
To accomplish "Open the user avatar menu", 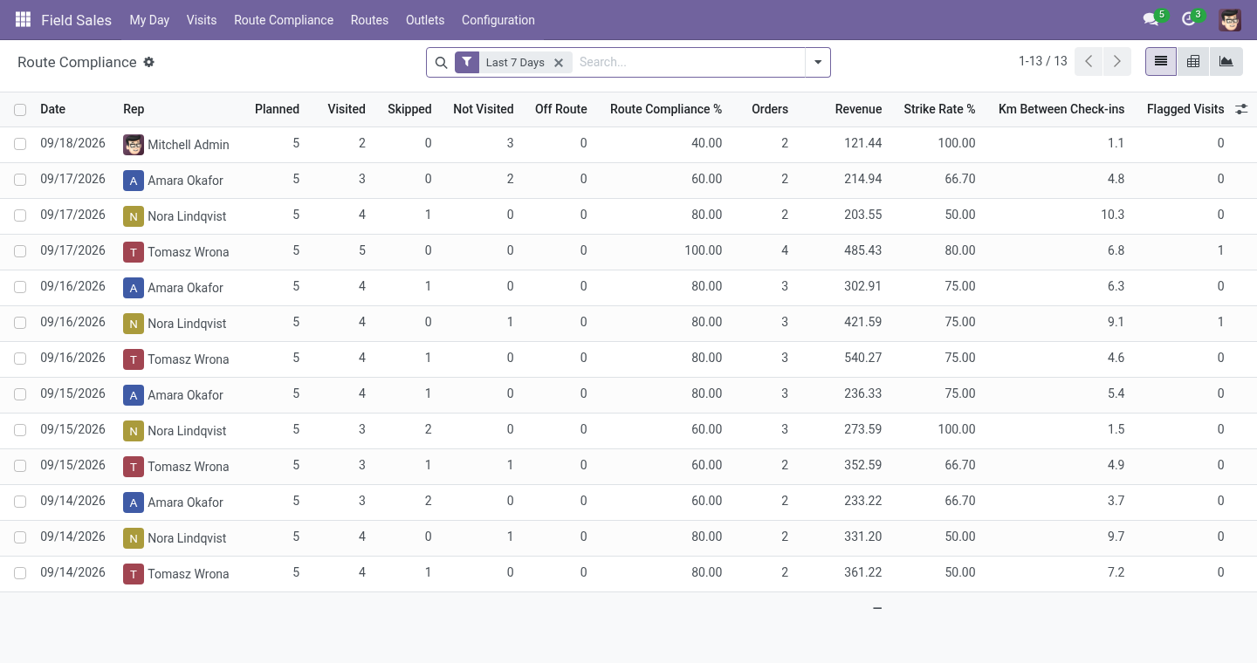I will [1230, 20].
